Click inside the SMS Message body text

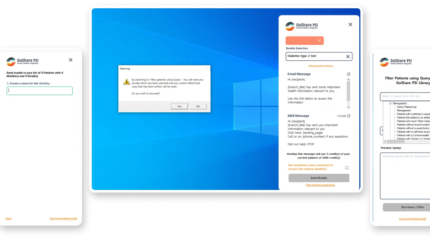pyautogui.click(x=318, y=133)
